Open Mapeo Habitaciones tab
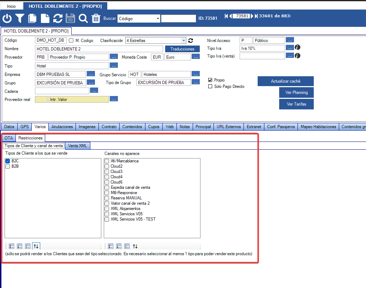Image resolution: width=366 pixels, height=288 pixels. [318, 127]
